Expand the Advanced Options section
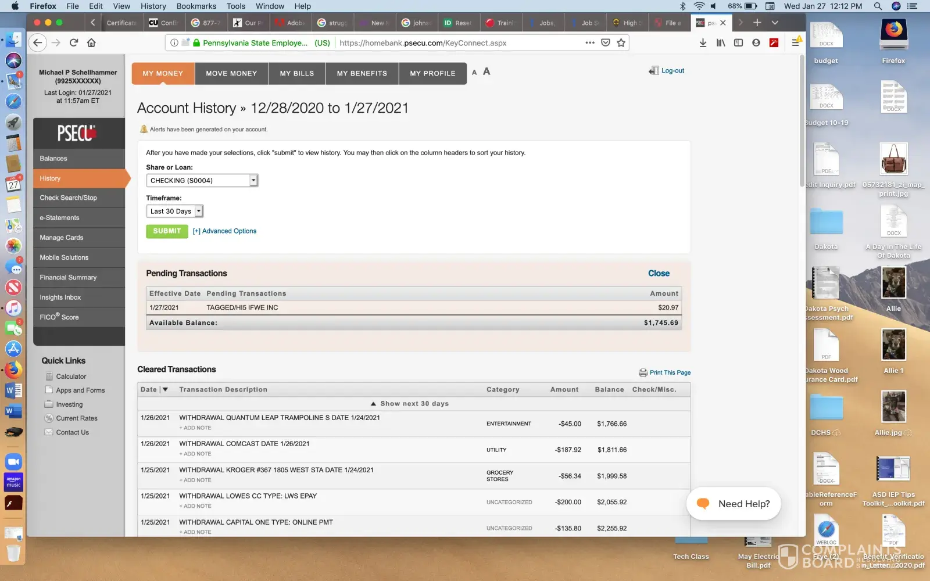Screen dimensions: 930x581 click(224, 231)
